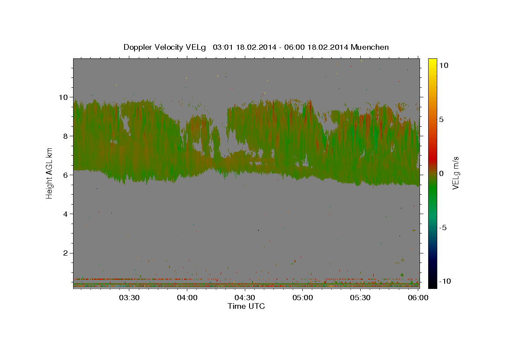
Task: Click the plot title 'Doppler Velocity VELg'
Action: [x=166, y=47]
